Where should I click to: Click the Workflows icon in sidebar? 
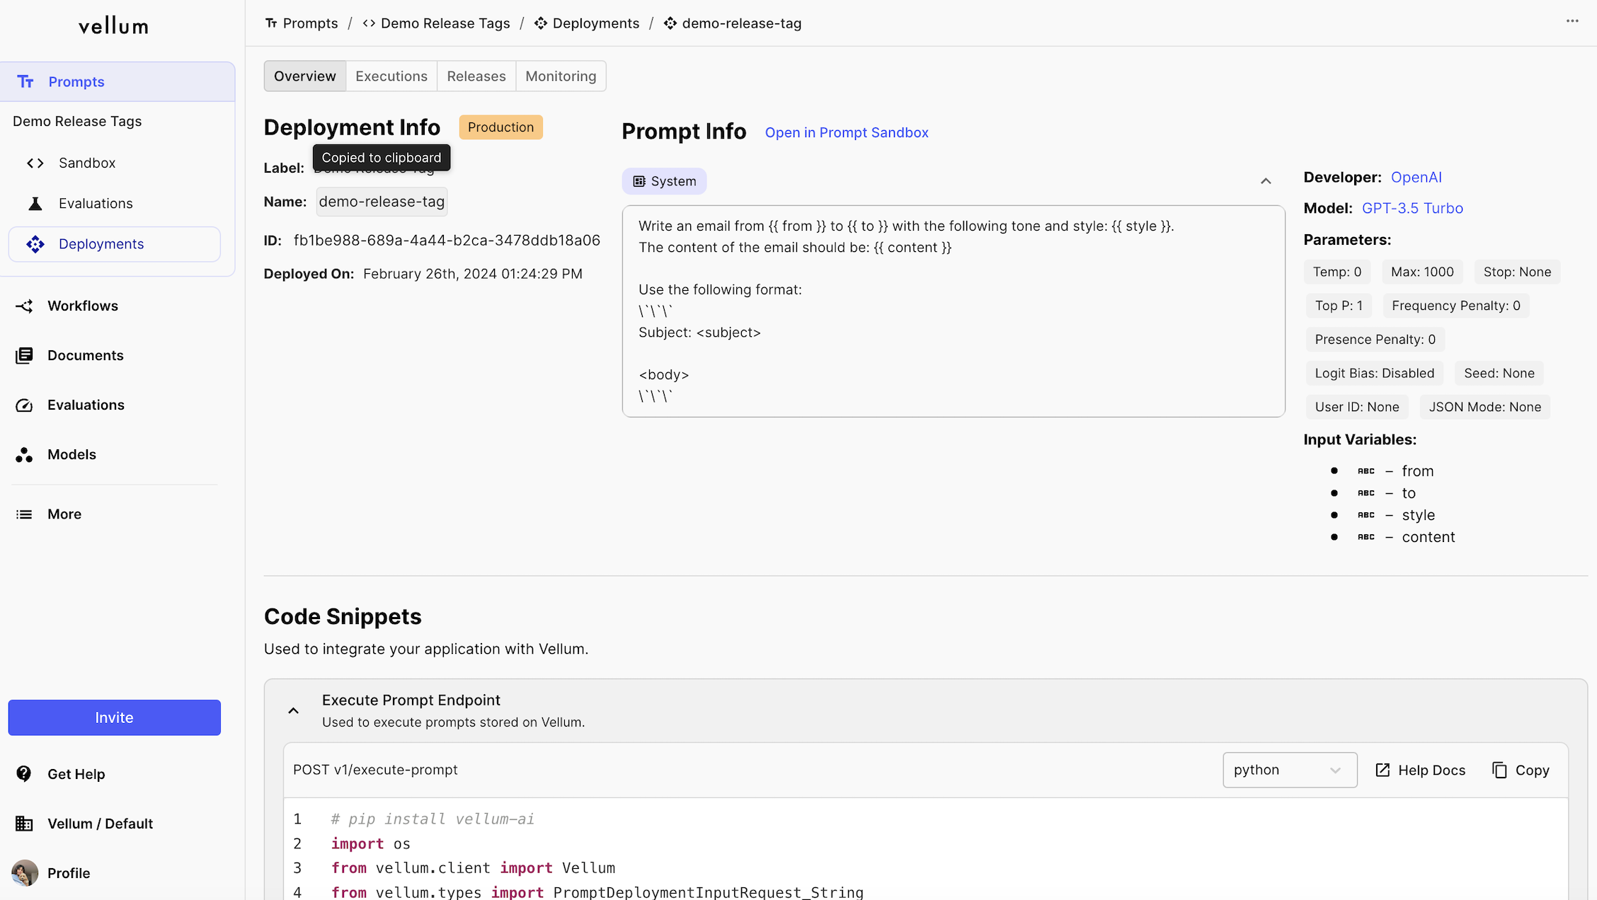point(24,306)
